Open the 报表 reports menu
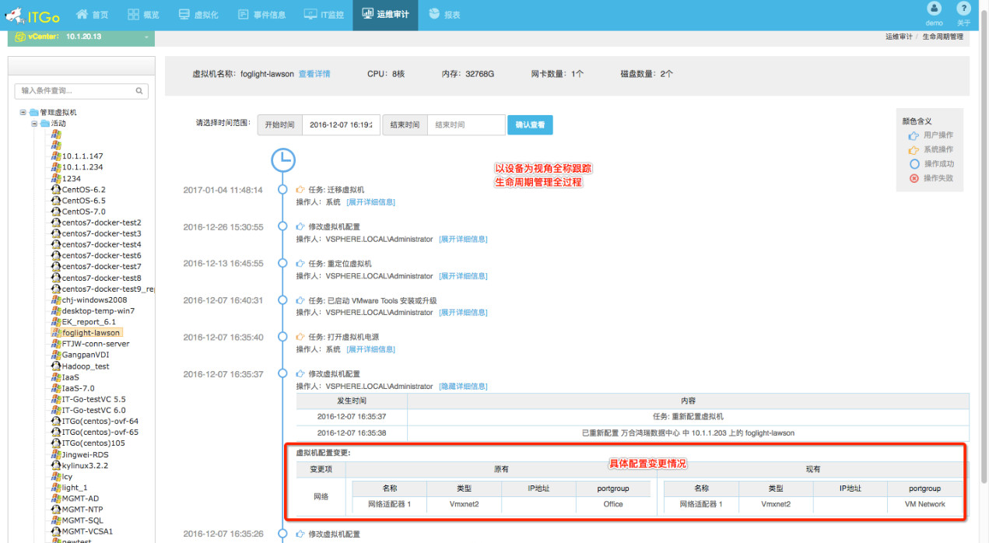This screenshot has width=989, height=543. 444,15
